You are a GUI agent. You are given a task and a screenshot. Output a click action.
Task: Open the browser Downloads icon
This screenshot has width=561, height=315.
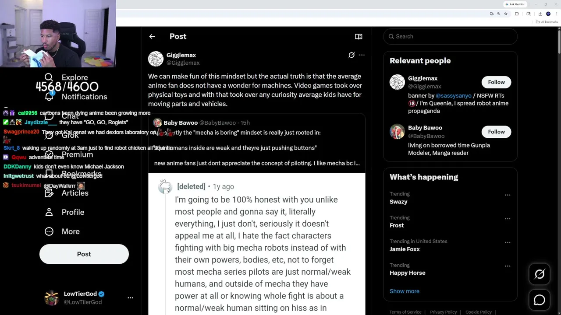click(540, 14)
